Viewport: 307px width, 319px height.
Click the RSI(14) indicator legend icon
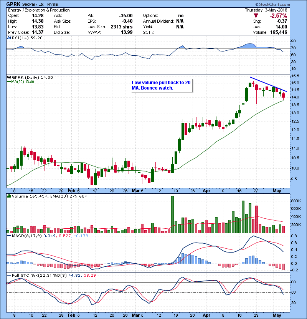[x=9, y=38]
